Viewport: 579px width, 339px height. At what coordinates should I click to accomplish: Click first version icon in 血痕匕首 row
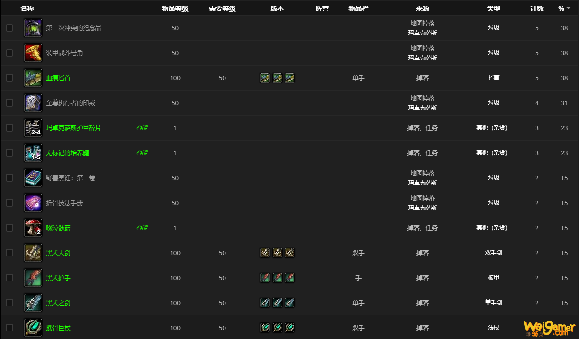click(x=265, y=78)
